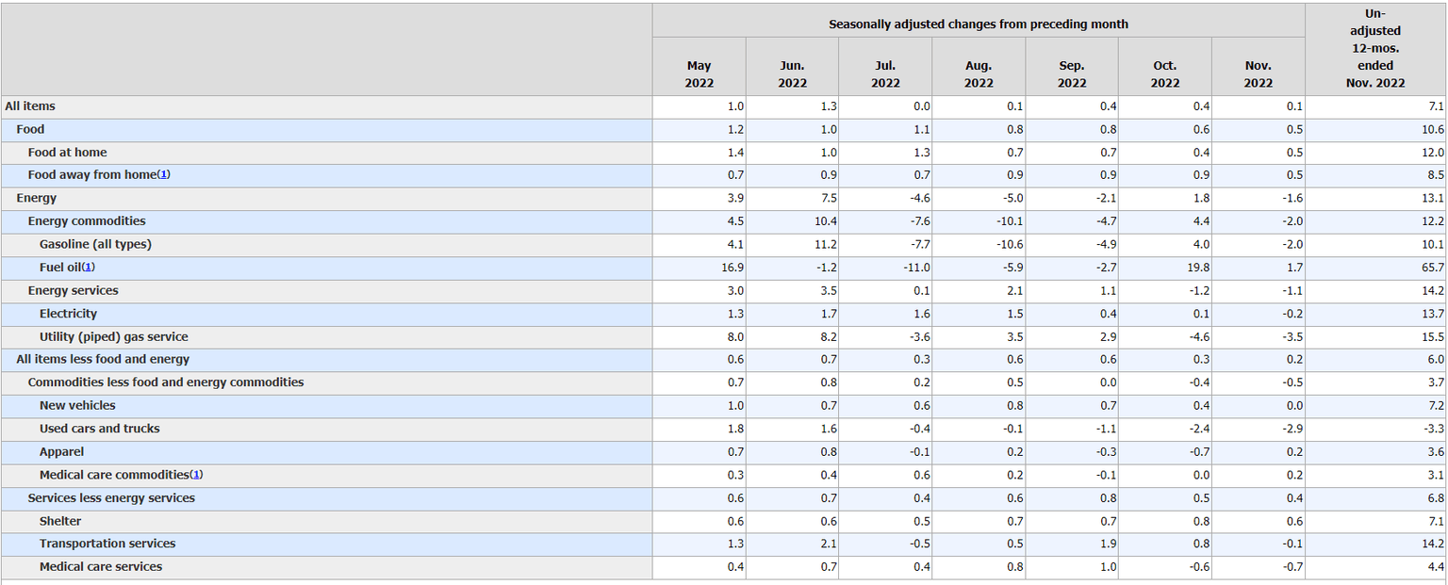This screenshot has width=1448, height=585.
Task: Select the Shelter row label
Action: 60,521
